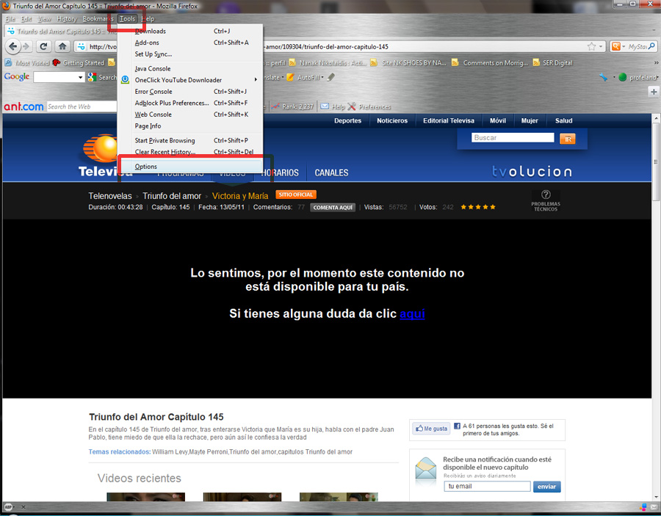This screenshot has width=661, height=516.
Task: Open a new tab with plus button
Action: pyautogui.click(x=654, y=92)
